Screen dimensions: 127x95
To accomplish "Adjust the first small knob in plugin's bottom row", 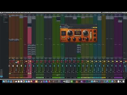I will click(x=69, y=39).
